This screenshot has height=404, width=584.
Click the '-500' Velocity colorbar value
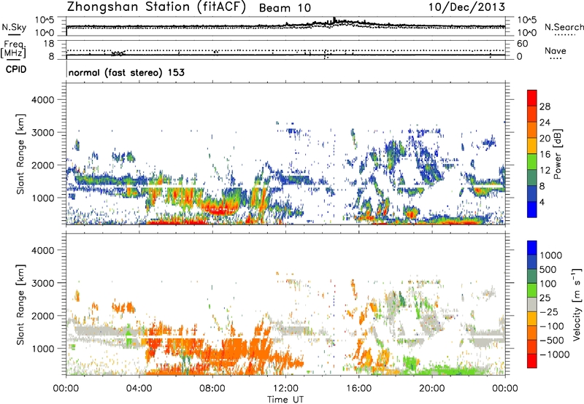[x=553, y=340]
